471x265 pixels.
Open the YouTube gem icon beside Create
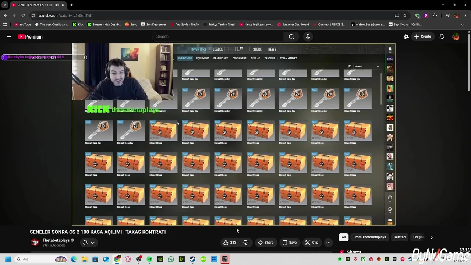406,36
